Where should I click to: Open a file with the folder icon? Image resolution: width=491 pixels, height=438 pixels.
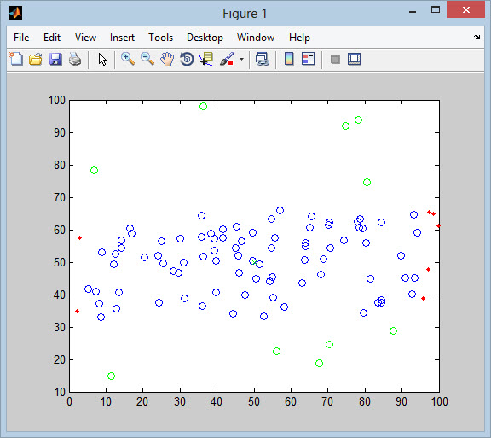36,59
